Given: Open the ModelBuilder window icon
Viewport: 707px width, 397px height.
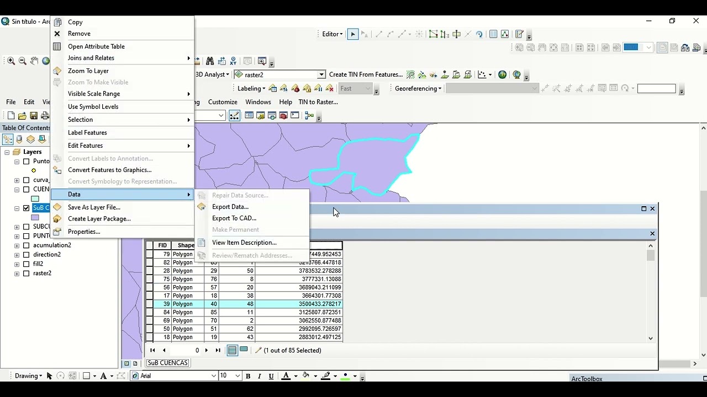Looking at the screenshot, I should pos(309,115).
